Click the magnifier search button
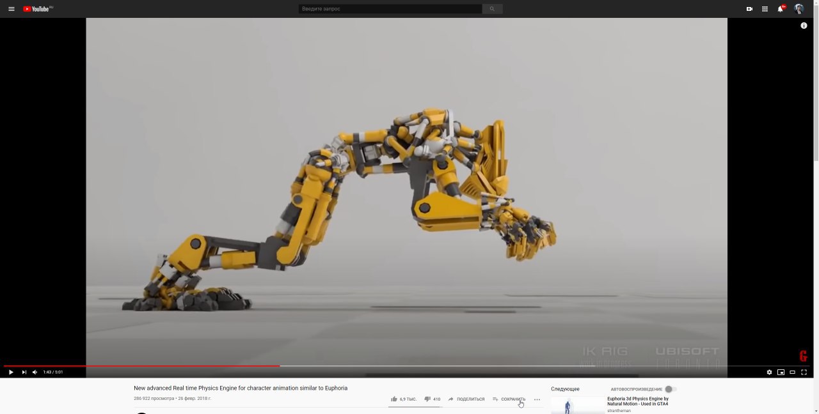The height and width of the screenshot is (414, 819). [492, 9]
